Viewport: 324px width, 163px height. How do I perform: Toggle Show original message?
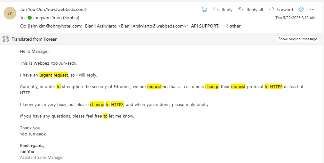(297, 39)
